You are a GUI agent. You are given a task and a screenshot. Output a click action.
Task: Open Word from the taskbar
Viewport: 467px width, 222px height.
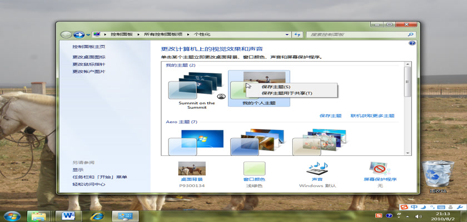coord(69,215)
